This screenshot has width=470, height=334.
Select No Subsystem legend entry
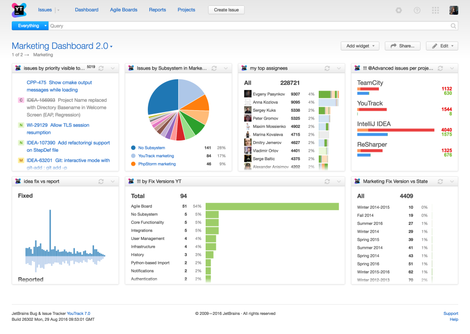point(152,148)
